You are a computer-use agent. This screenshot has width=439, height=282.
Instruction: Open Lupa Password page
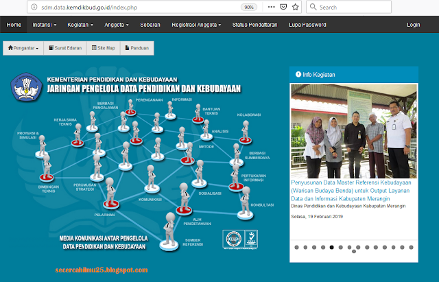pos(307,25)
